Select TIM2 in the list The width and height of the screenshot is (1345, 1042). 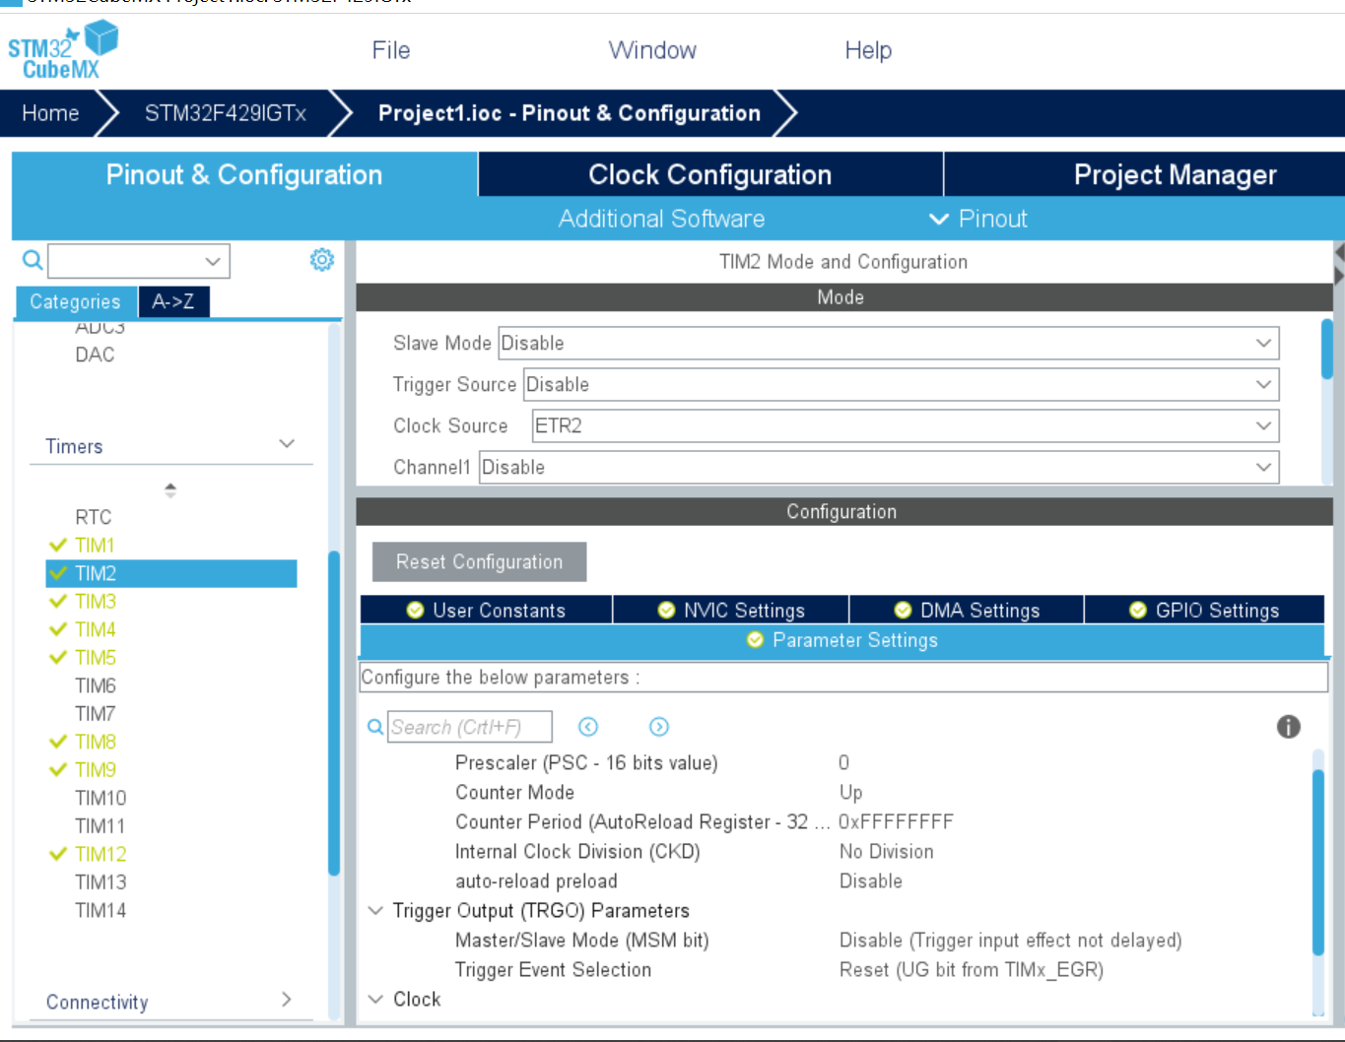pyautogui.click(x=171, y=573)
